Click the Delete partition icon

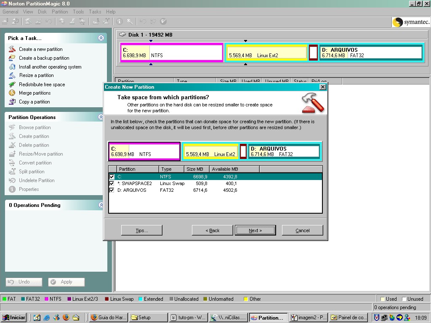12,145
